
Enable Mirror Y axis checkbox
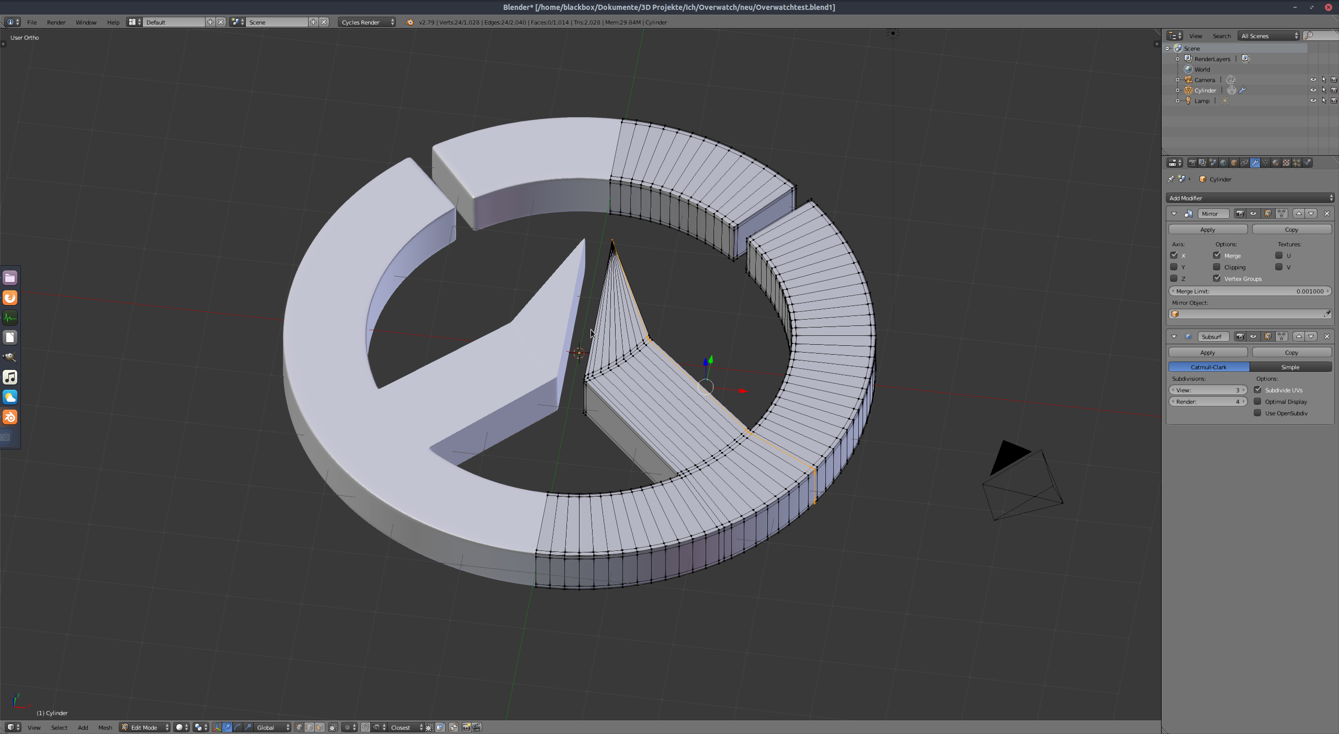coord(1174,267)
